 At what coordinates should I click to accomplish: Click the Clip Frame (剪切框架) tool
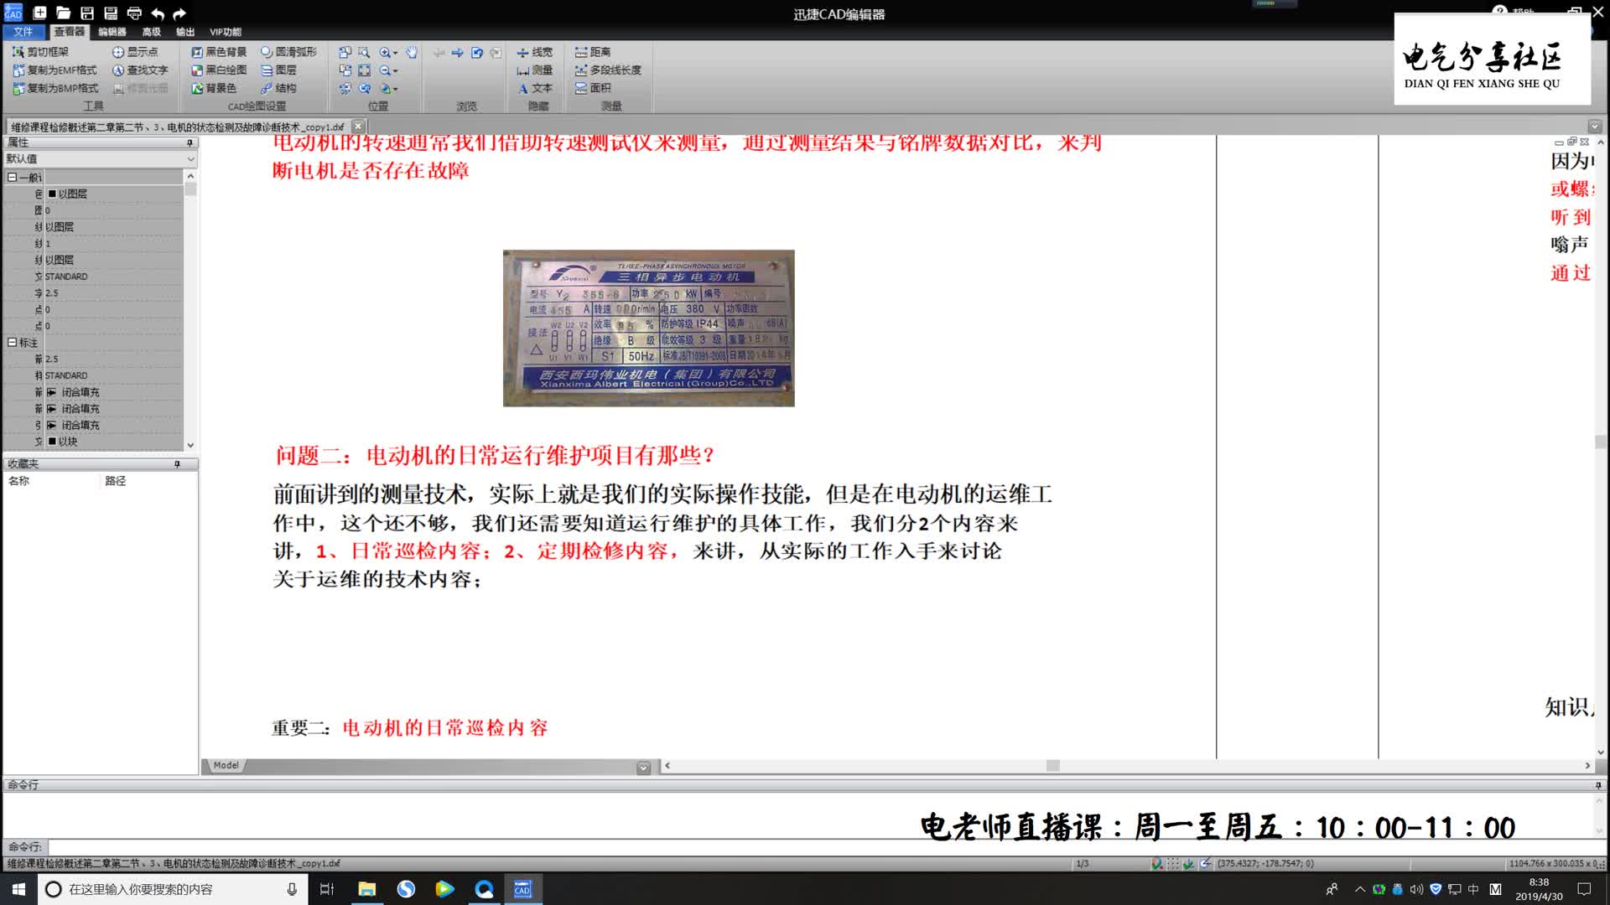40,52
